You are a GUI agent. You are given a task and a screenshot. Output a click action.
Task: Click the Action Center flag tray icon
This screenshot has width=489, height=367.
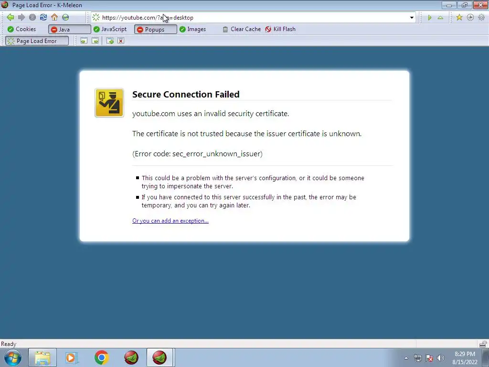pyautogui.click(x=429, y=358)
